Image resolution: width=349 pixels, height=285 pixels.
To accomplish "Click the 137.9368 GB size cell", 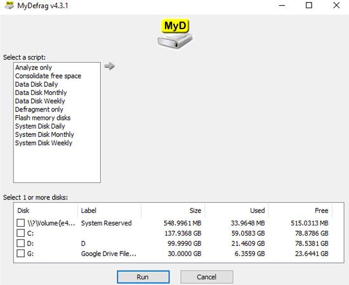I will pyautogui.click(x=183, y=233).
